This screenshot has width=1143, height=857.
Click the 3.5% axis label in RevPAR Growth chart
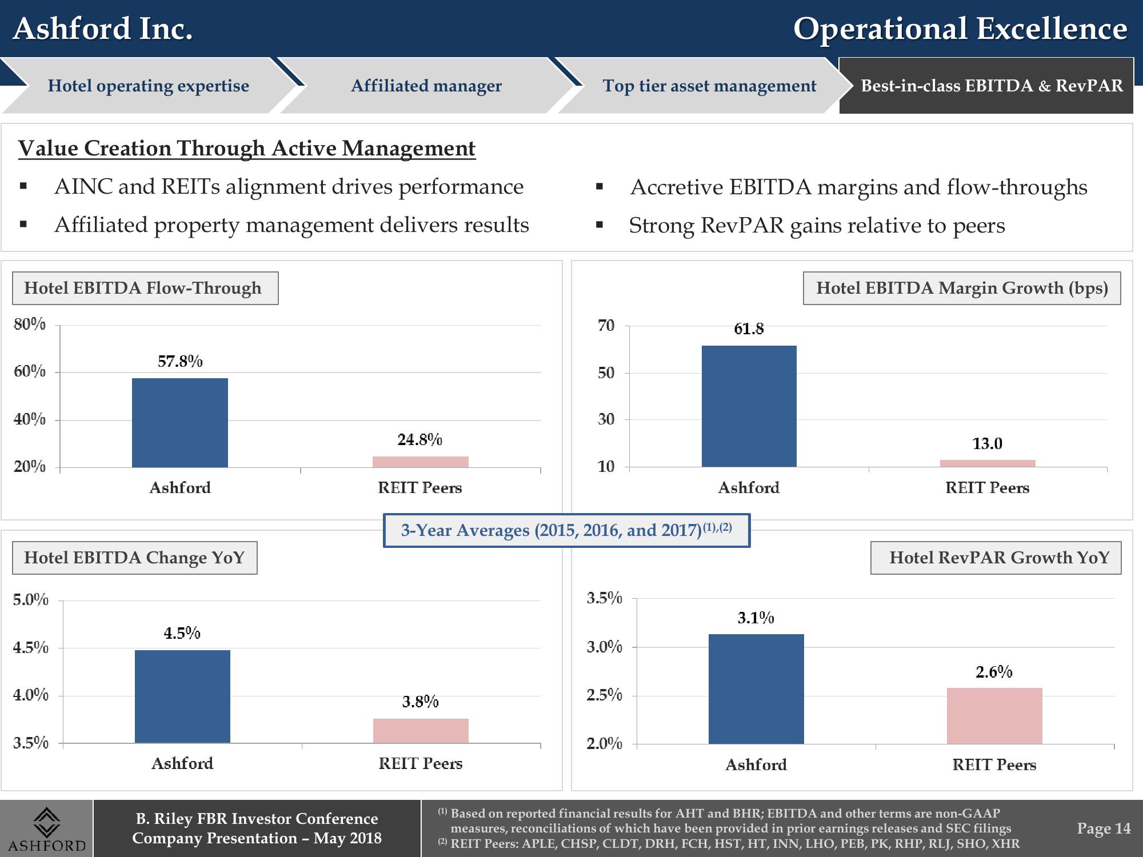[605, 598]
